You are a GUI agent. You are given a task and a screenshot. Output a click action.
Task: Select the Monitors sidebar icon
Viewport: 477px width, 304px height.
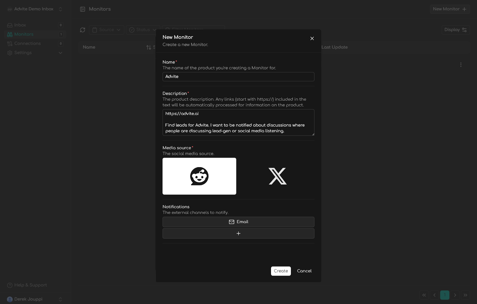coord(10,34)
